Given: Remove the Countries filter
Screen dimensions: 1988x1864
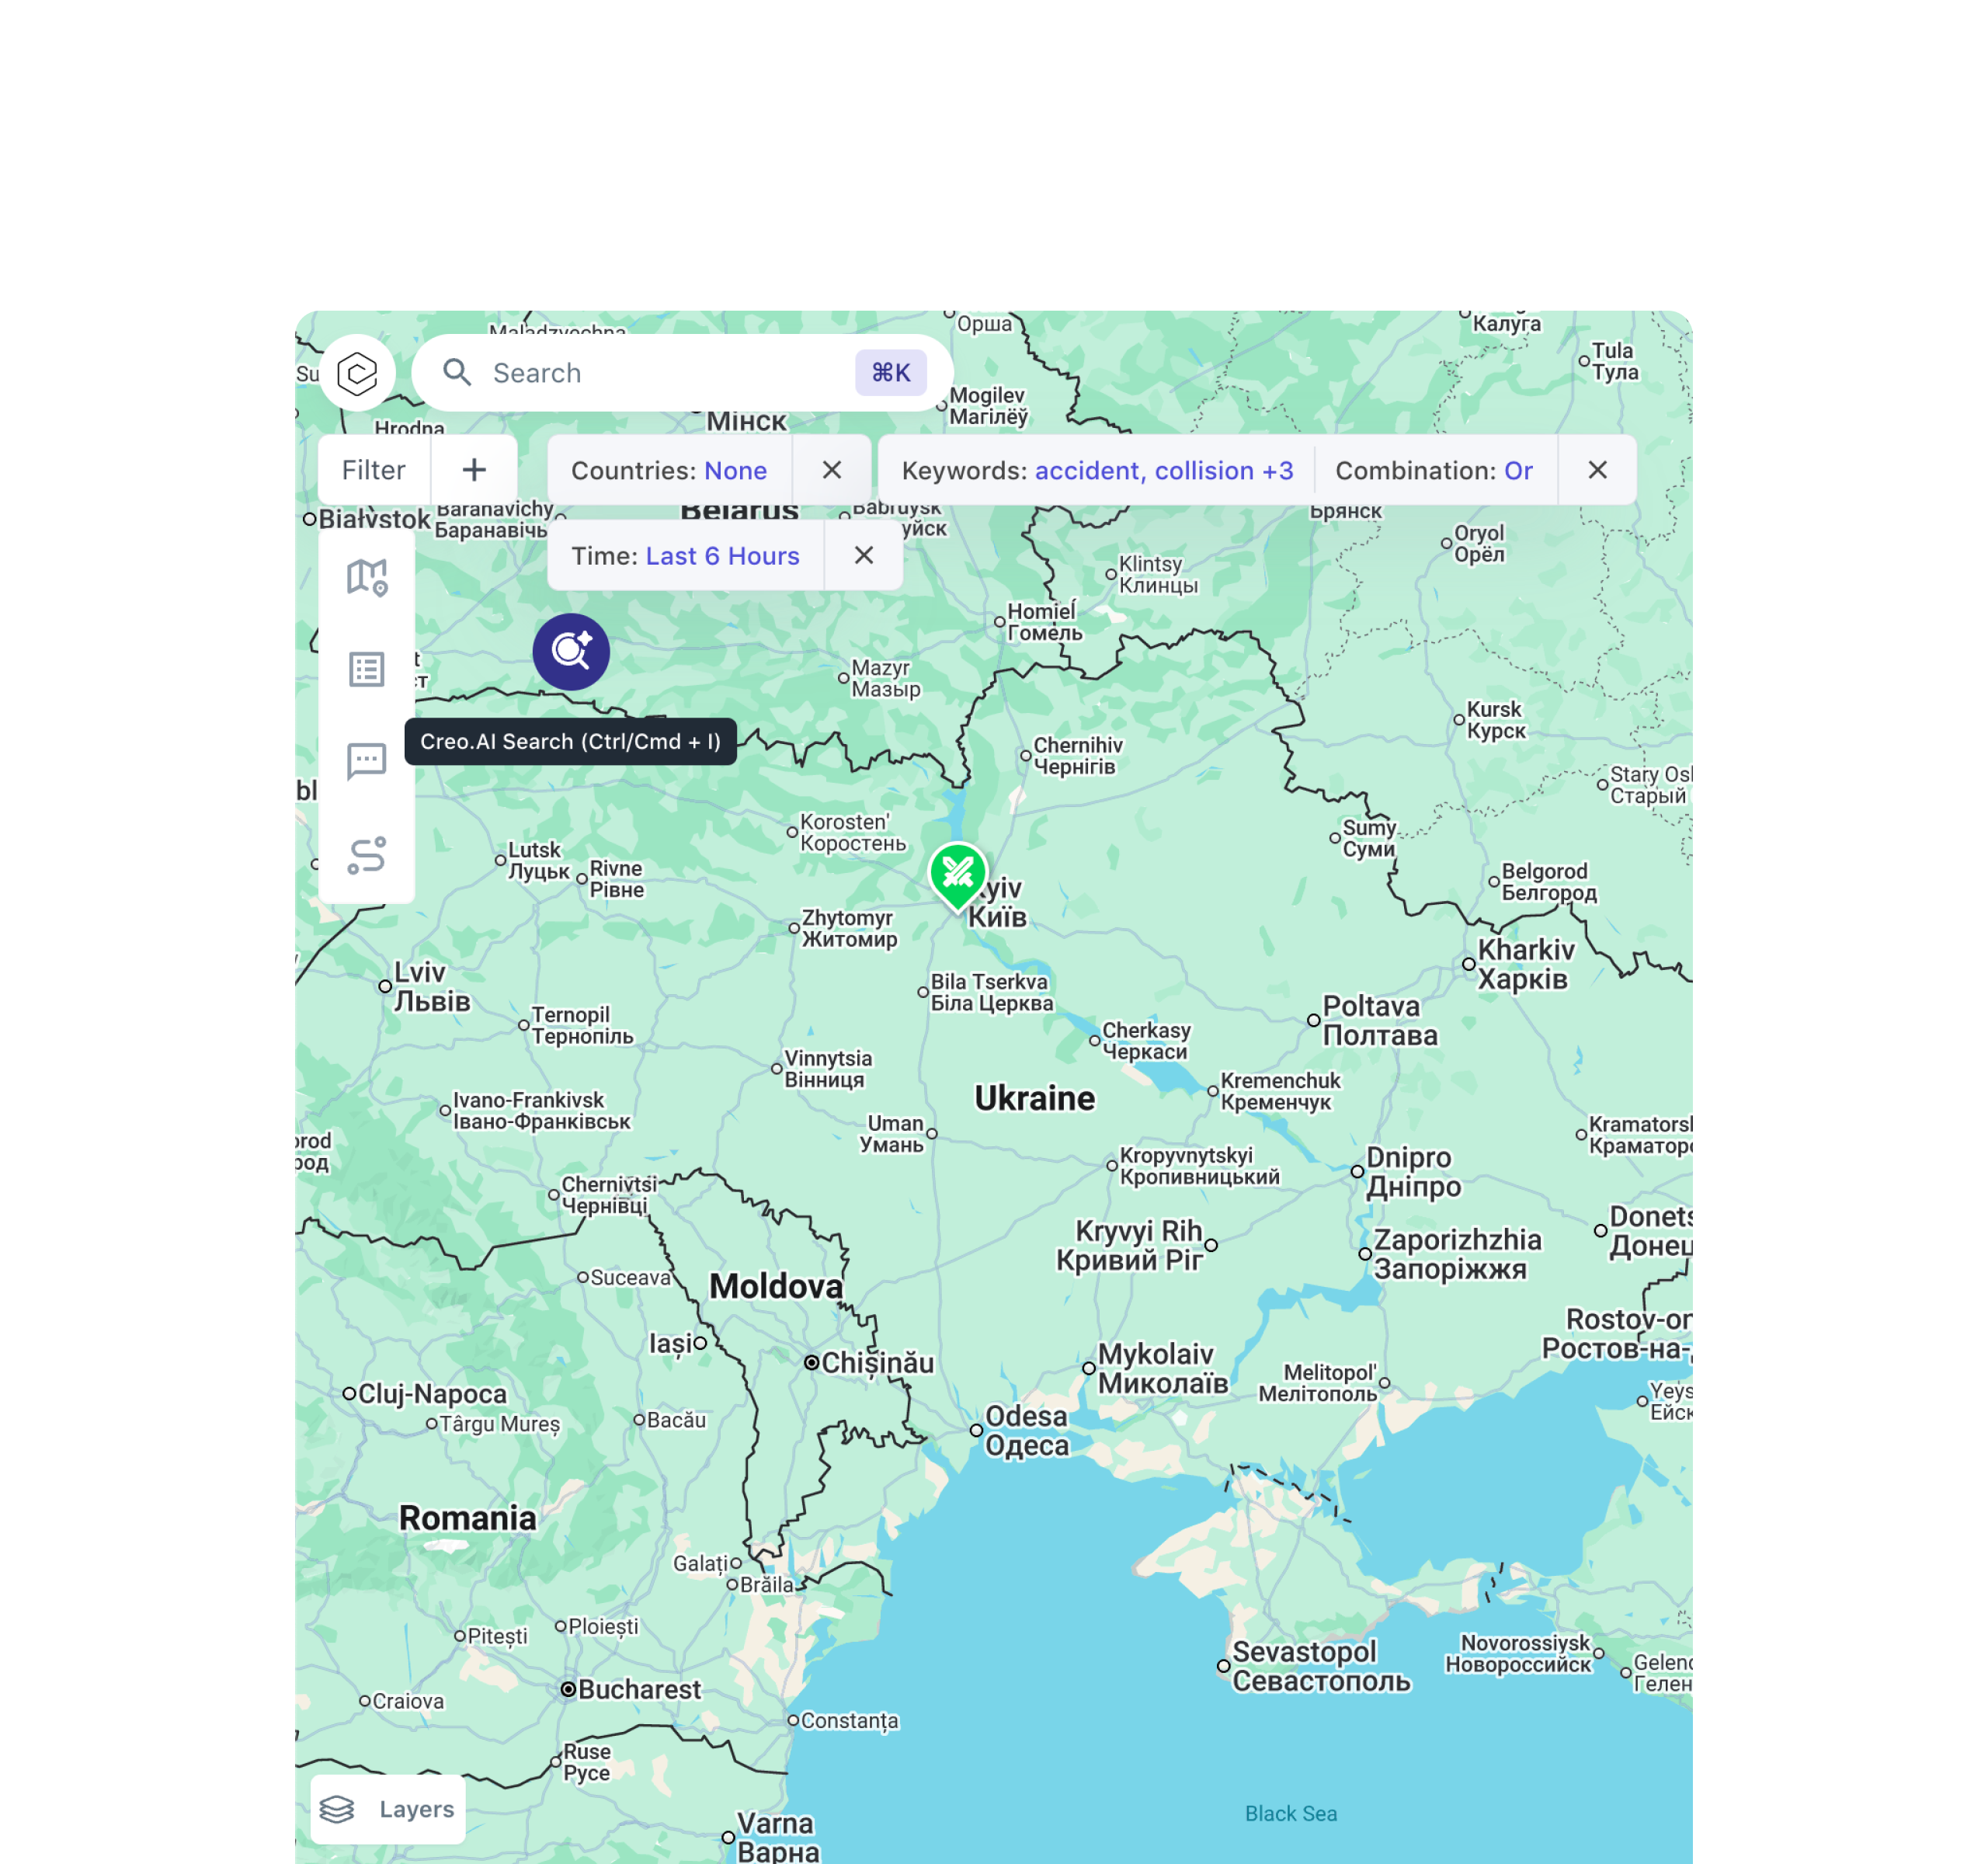Looking at the screenshot, I should click(831, 470).
